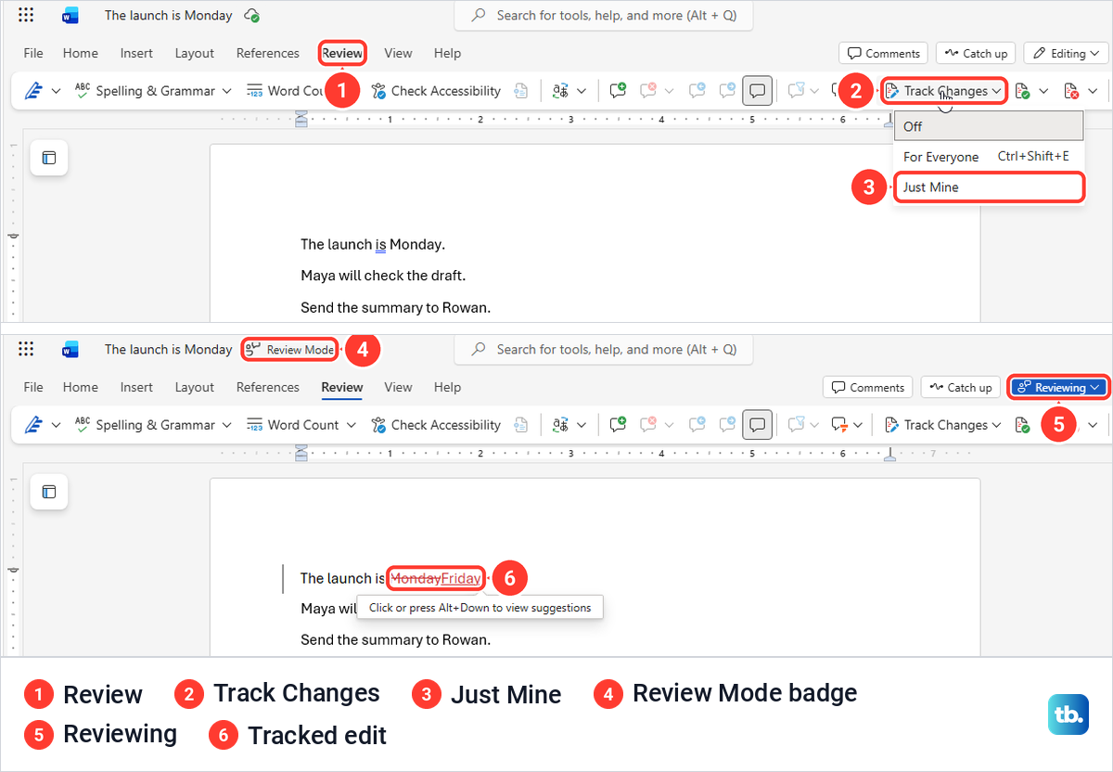The image size is (1113, 772).
Task: Click the cloud saved status icon beside the title
Action: (x=251, y=16)
